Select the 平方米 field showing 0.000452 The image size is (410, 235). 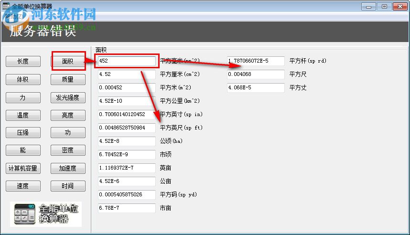pyautogui.click(x=127, y=87)
